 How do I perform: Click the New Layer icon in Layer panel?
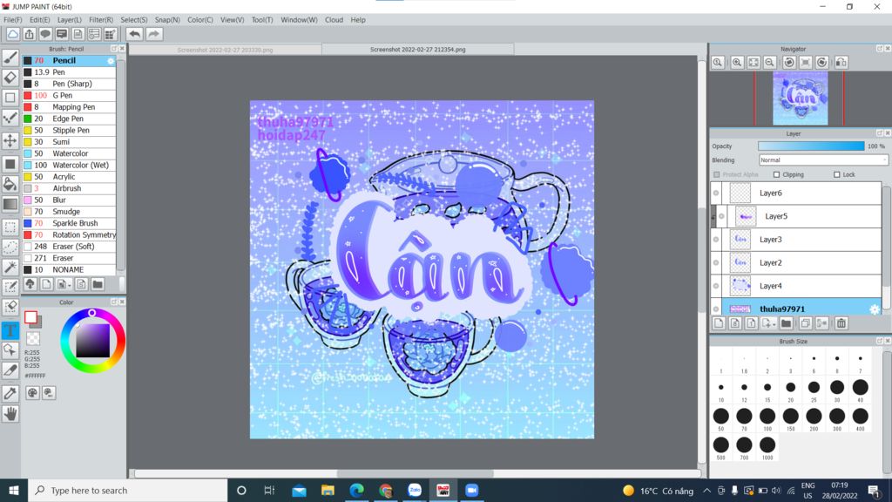(x=719, y=323)
